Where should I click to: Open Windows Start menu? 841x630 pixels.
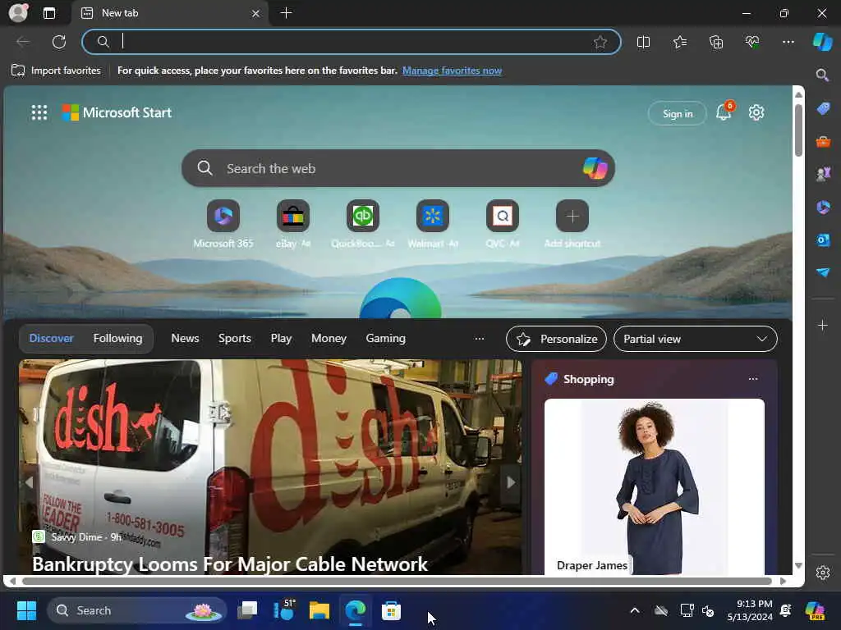pos(26,610)
